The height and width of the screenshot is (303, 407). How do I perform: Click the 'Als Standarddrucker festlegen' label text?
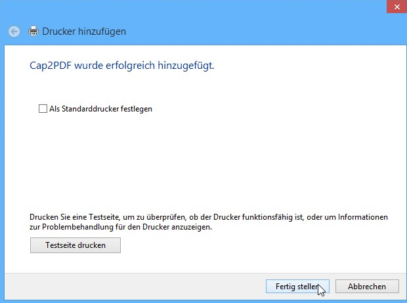[x=100, y=109]
